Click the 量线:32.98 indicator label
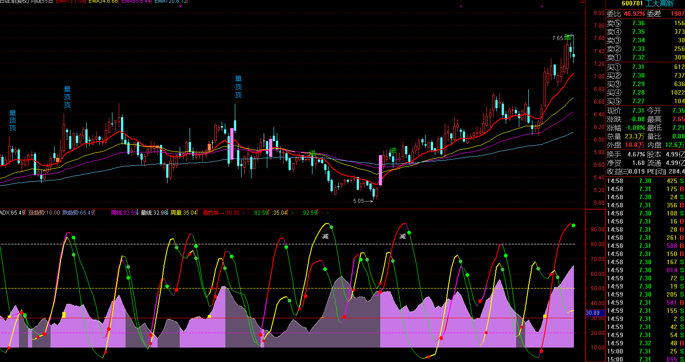 (x=154, y=212)
